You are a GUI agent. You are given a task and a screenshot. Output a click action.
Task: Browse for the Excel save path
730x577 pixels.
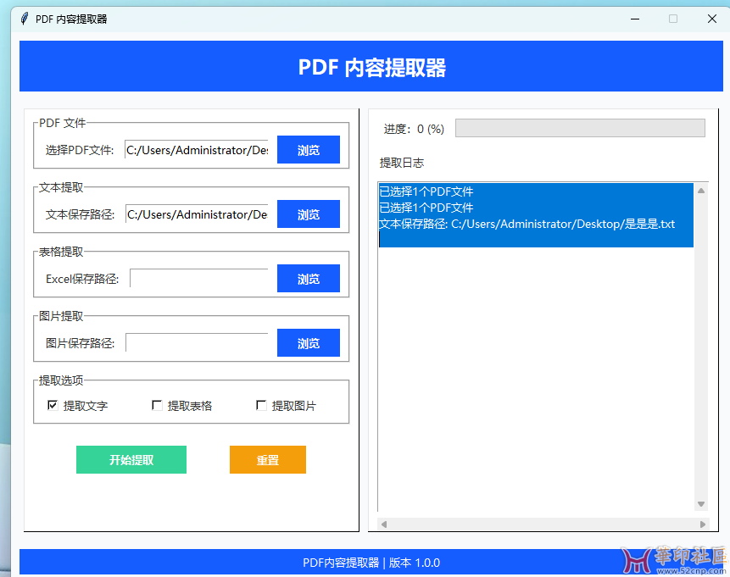click(308, 279)
